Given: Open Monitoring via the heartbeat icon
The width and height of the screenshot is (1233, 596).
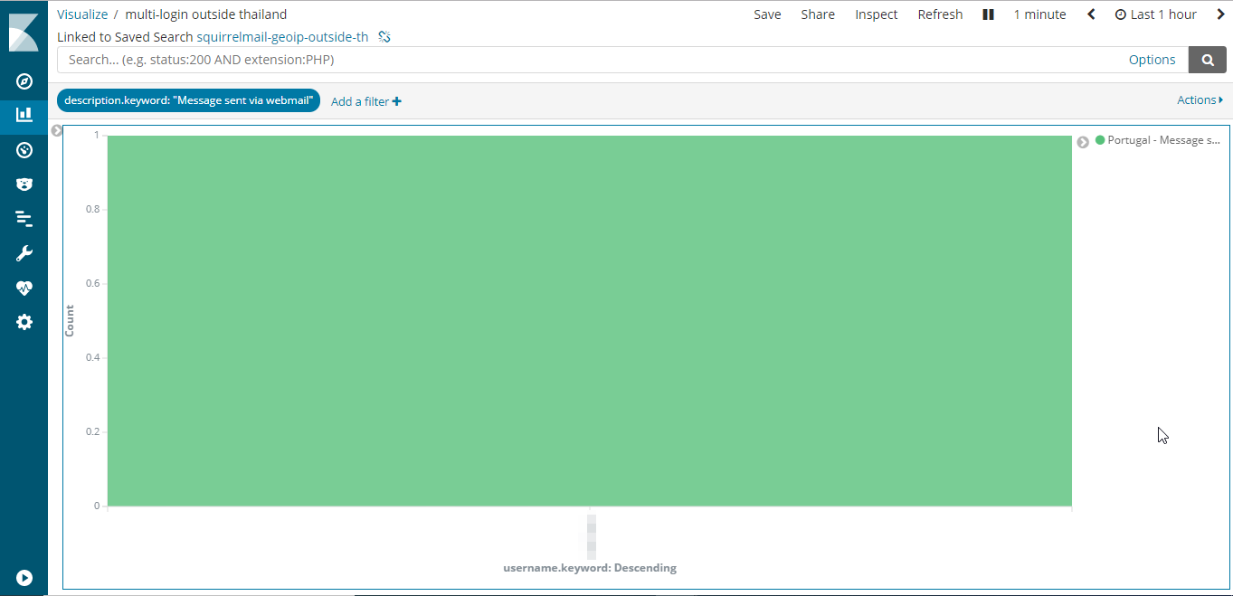Looking at the screenshot, I should point(24,289).
